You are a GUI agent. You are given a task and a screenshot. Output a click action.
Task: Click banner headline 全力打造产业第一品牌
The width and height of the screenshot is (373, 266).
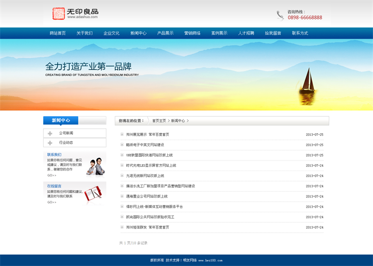tap(88, 66)
